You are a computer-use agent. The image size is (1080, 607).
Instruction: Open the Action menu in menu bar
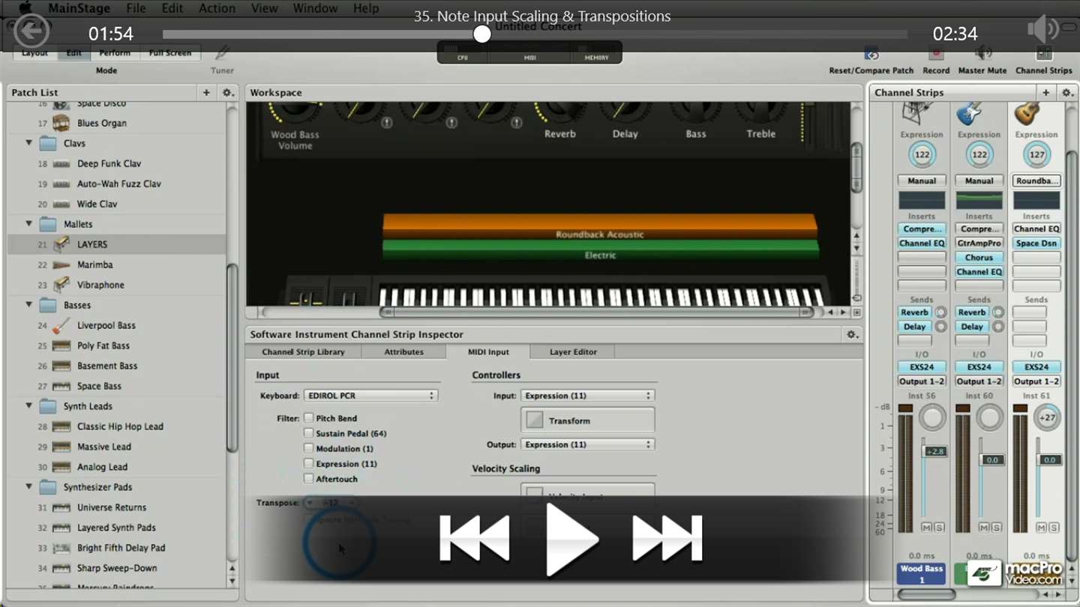tap(217, 8)
